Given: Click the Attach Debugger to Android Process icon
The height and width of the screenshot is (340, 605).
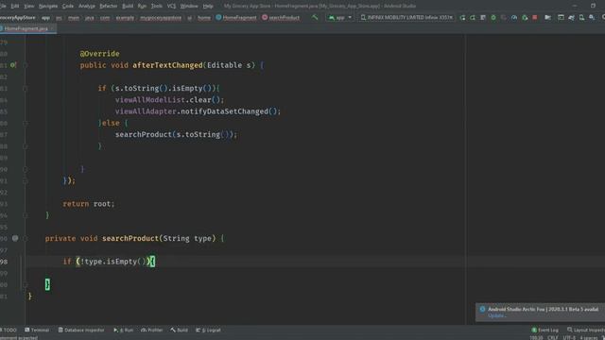Looking at the screenshot, I should click(x=525, y=17).
